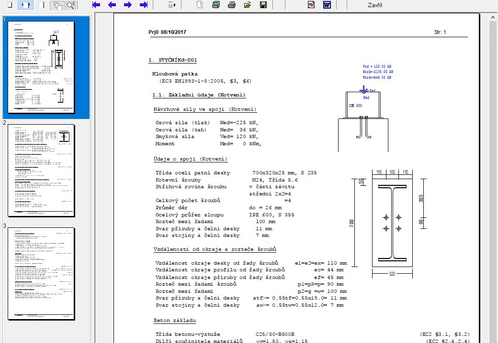Click the 'Str. 1' page number label
This screenshot has width=498, height=343.
point(440,32)
